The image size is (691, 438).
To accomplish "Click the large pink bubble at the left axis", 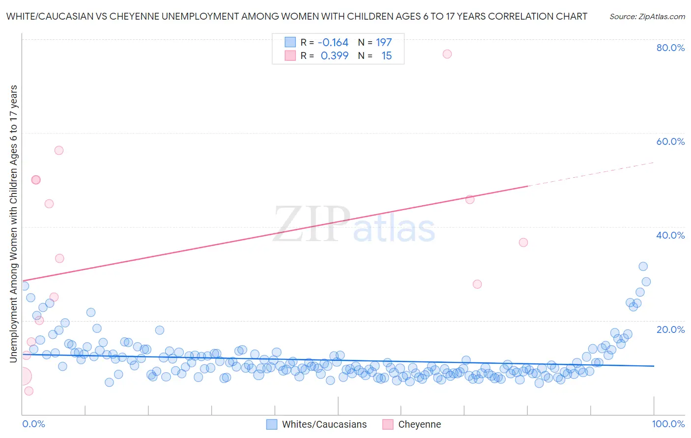I will pyautogui.click(x=23, y=377).
